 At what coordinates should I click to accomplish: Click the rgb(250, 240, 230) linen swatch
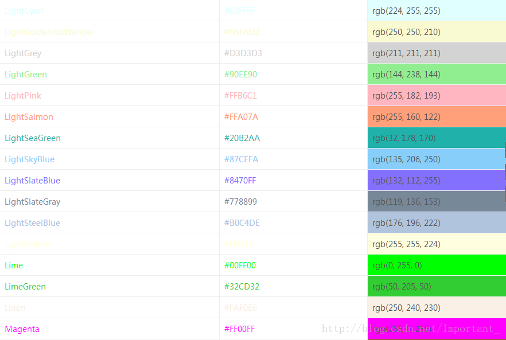437,308
